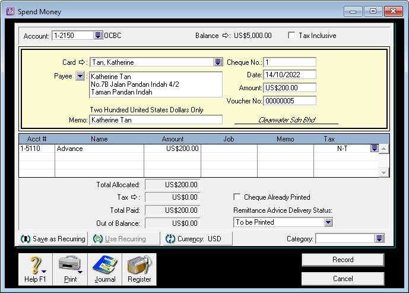Expand Remittance Advice Delivery Status dropdown

[328, 222]
